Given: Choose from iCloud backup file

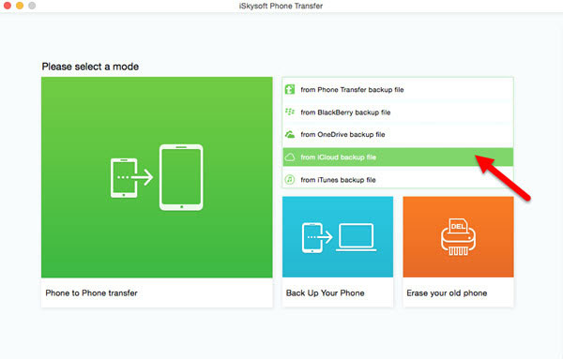Looking at the screenshot, I should (x=398, y=157).
